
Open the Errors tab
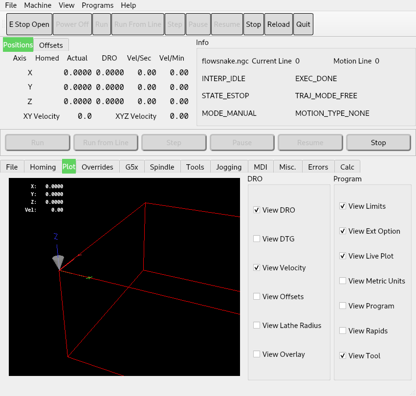pos(318,167)
